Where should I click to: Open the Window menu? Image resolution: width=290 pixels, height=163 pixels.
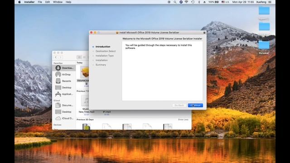(x=58, y=2)
